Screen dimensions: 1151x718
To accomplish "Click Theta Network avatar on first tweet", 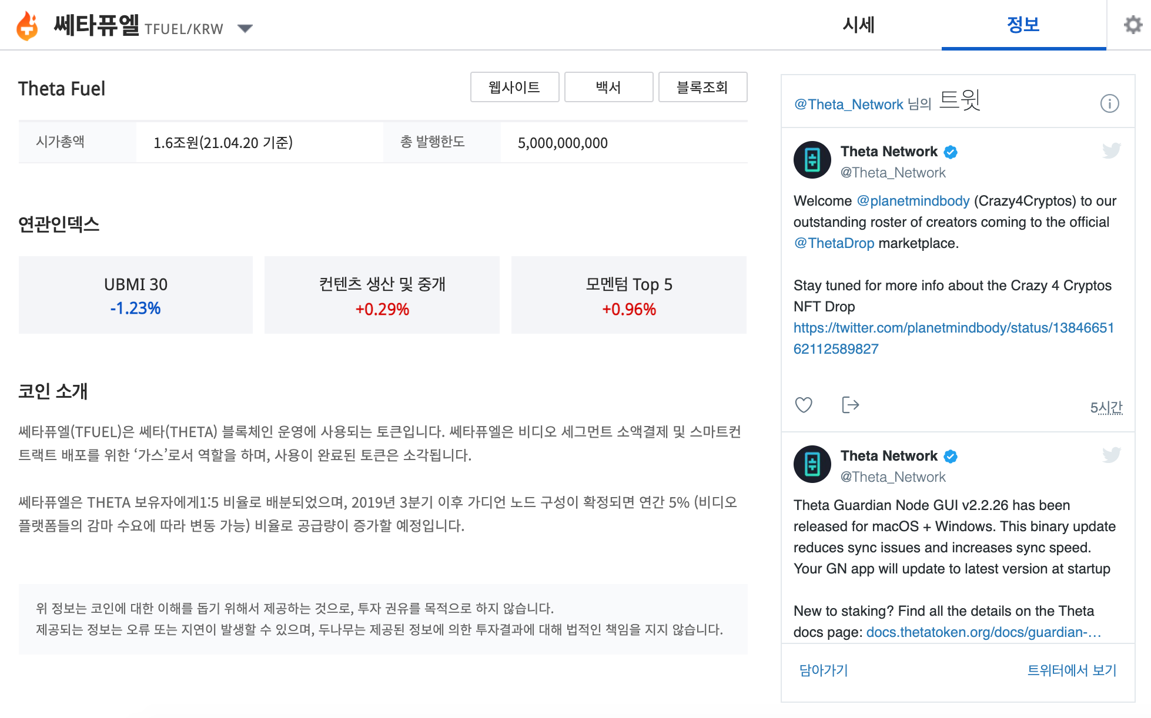I will tap(812, 159).
